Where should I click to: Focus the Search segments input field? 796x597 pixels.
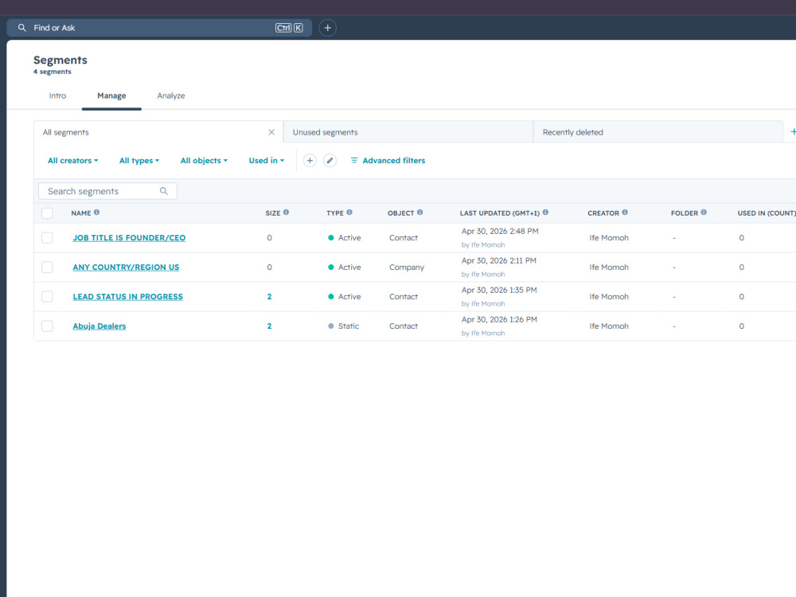point(107,191)
